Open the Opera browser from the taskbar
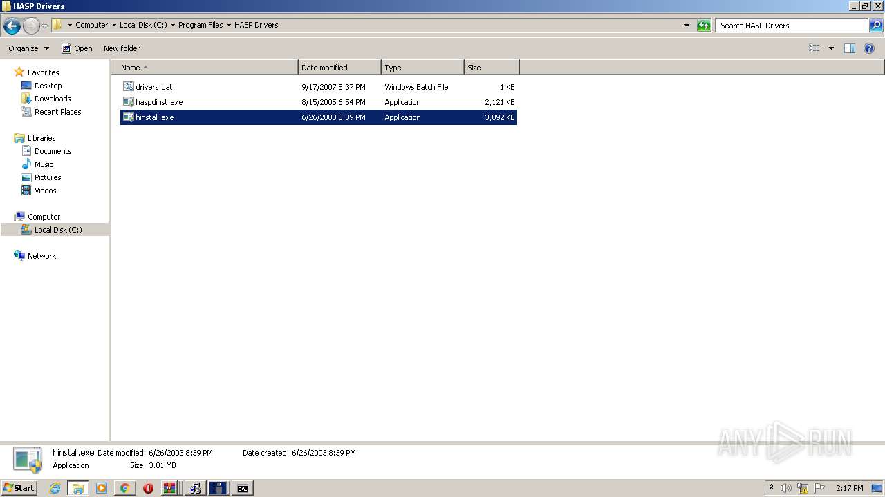Screen dimensions: 885x497 coord(148,488)
